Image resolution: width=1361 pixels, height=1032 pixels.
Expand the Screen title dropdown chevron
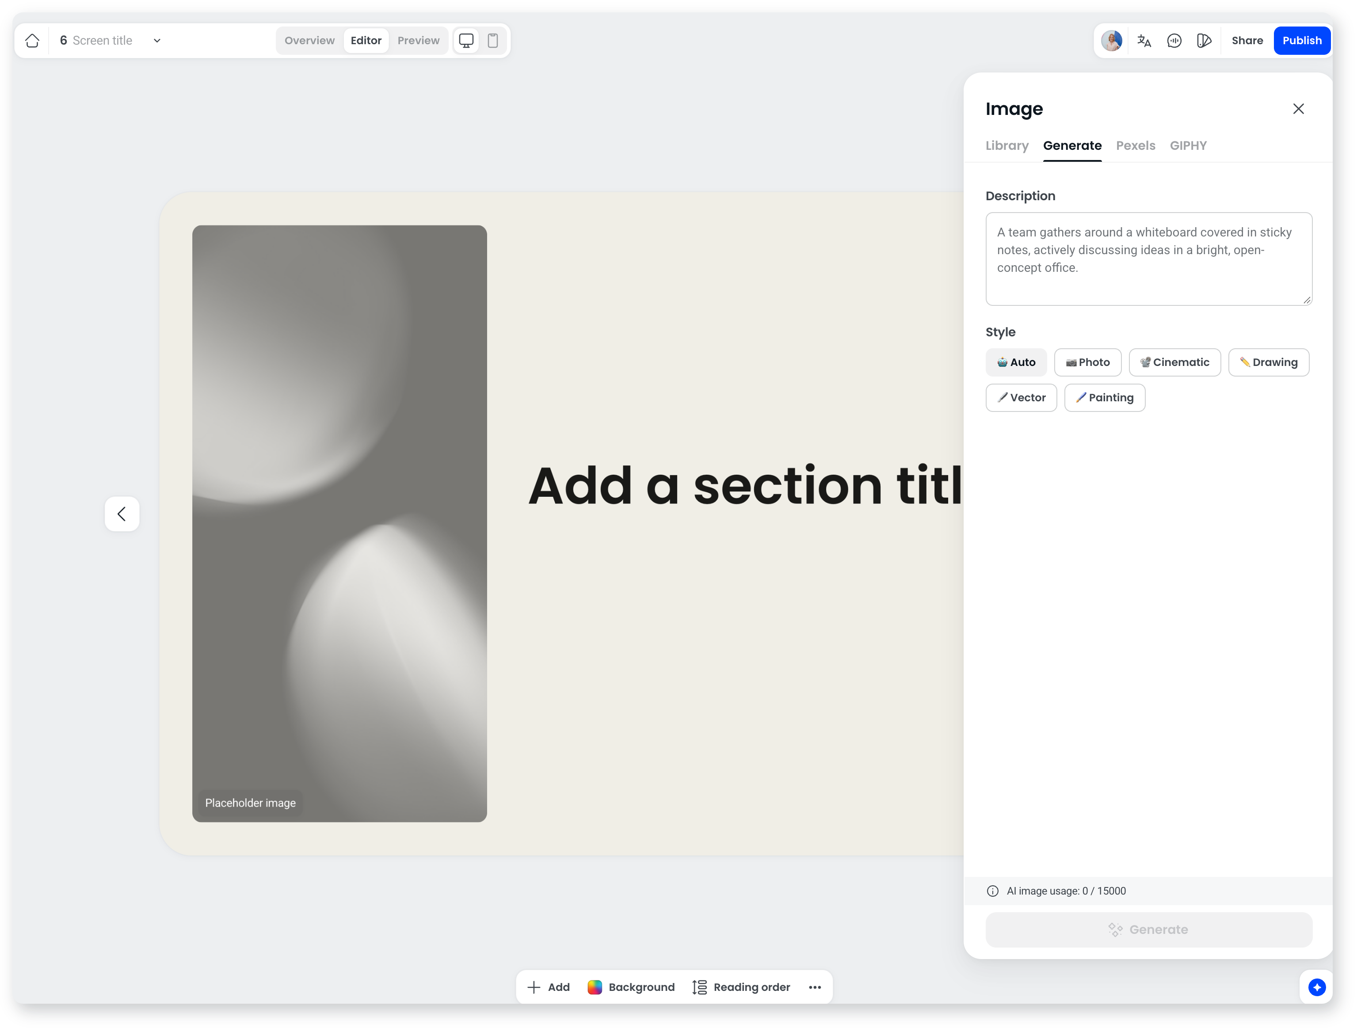[157, 41]
